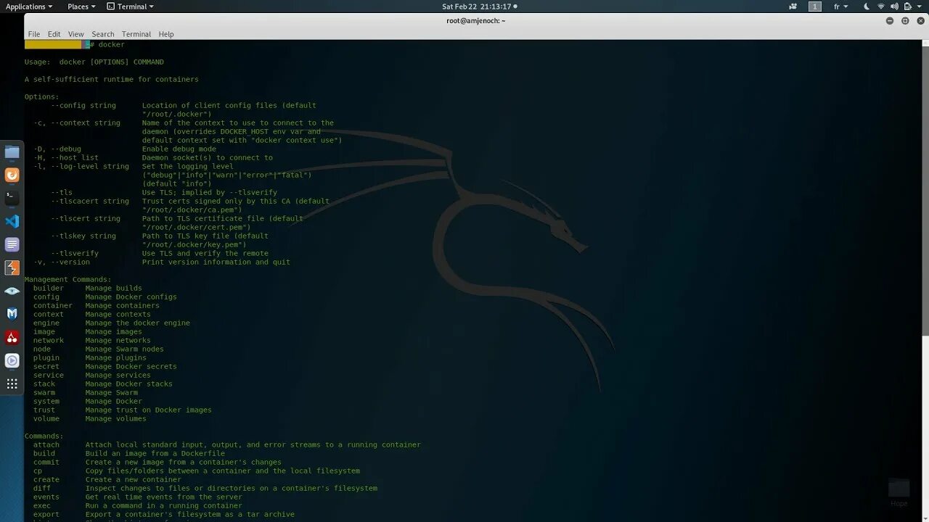Select workspace indicator 1
This screenshot has width=929, height=522.
click(814, 7)
